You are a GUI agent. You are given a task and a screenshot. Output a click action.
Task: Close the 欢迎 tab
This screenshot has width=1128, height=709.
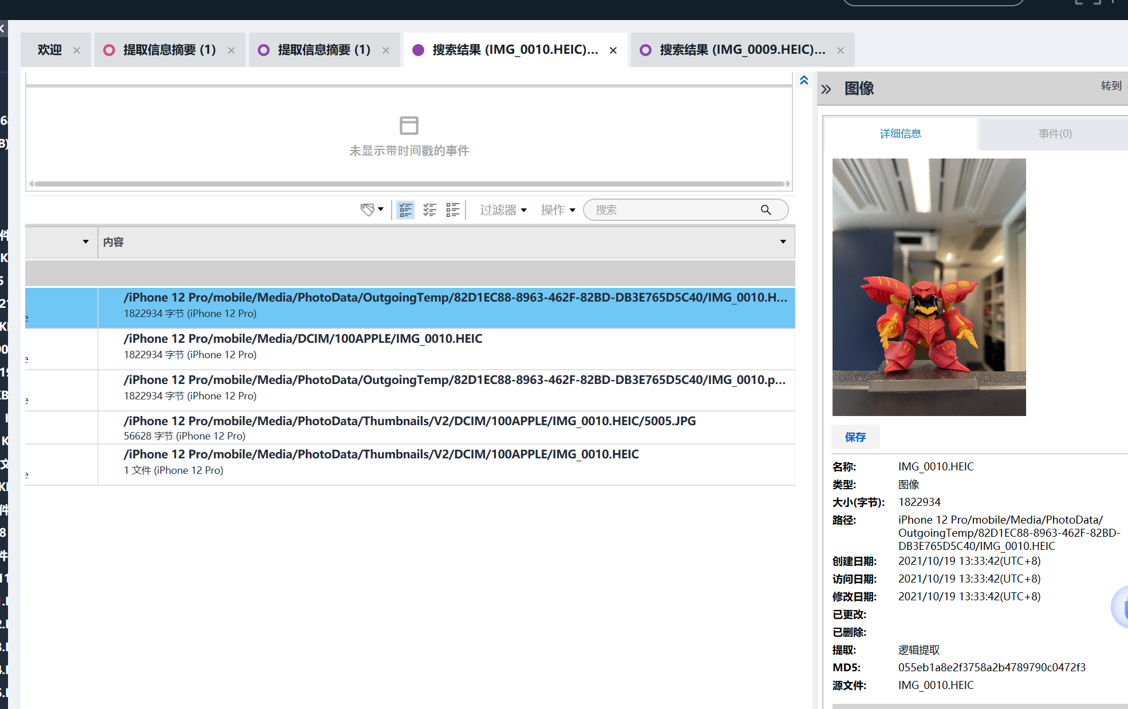77,50
